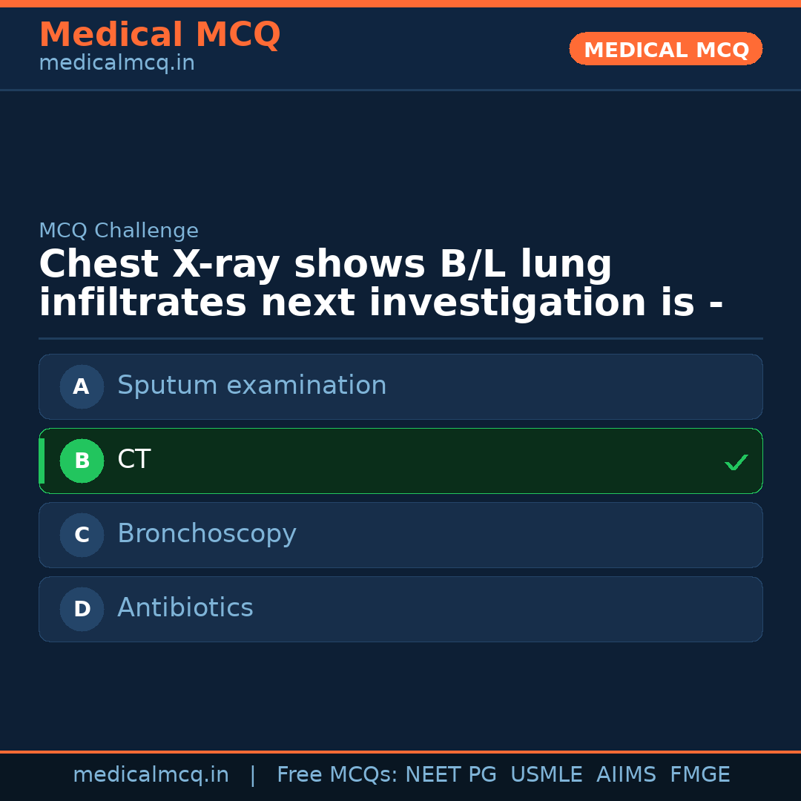801x801 pixels.
Task: Switch to the NEET PG section
Action: pyautogui.click(x=450, y=774)
